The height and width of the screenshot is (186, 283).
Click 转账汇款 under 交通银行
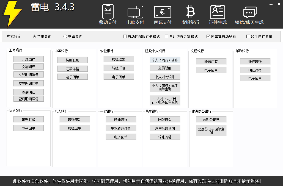coord(211,61)
